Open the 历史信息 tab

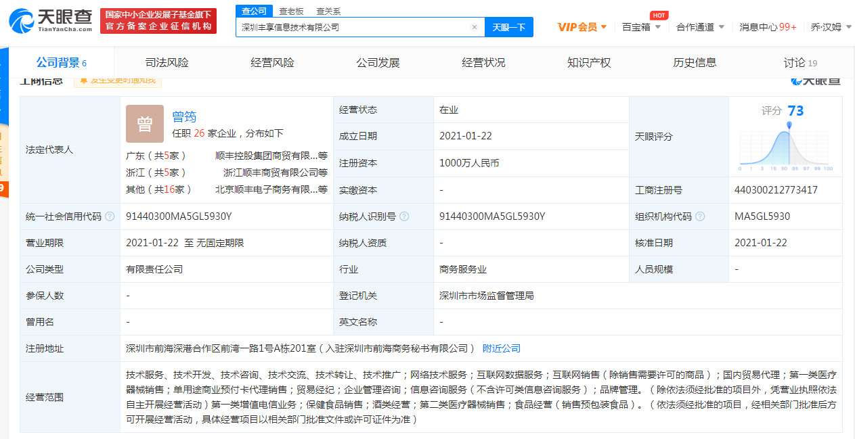(695, 63)
